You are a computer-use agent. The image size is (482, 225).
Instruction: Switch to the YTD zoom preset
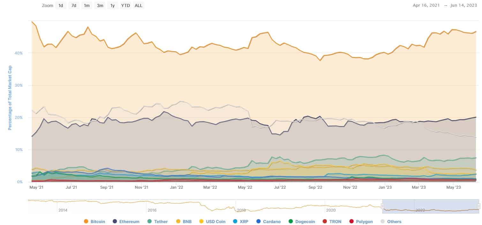point(126,5)
